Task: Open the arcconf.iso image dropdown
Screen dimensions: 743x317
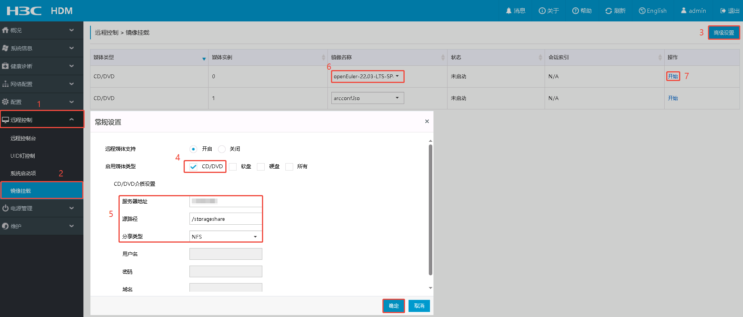Action: pos(368,98)
